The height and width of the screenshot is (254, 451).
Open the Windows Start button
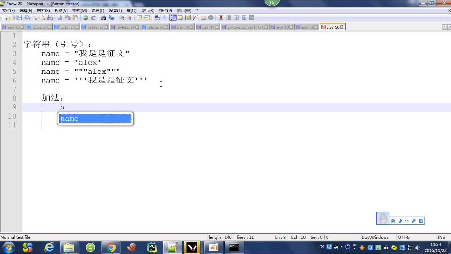click(8, 248)
